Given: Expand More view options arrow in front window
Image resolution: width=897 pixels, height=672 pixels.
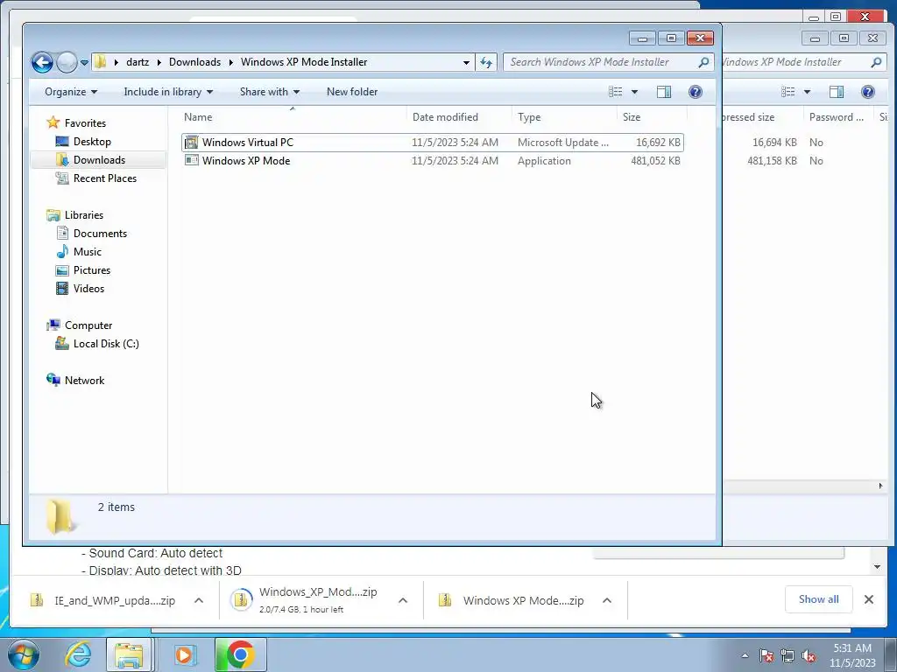Looking at the screenshot, I should 634,91.
